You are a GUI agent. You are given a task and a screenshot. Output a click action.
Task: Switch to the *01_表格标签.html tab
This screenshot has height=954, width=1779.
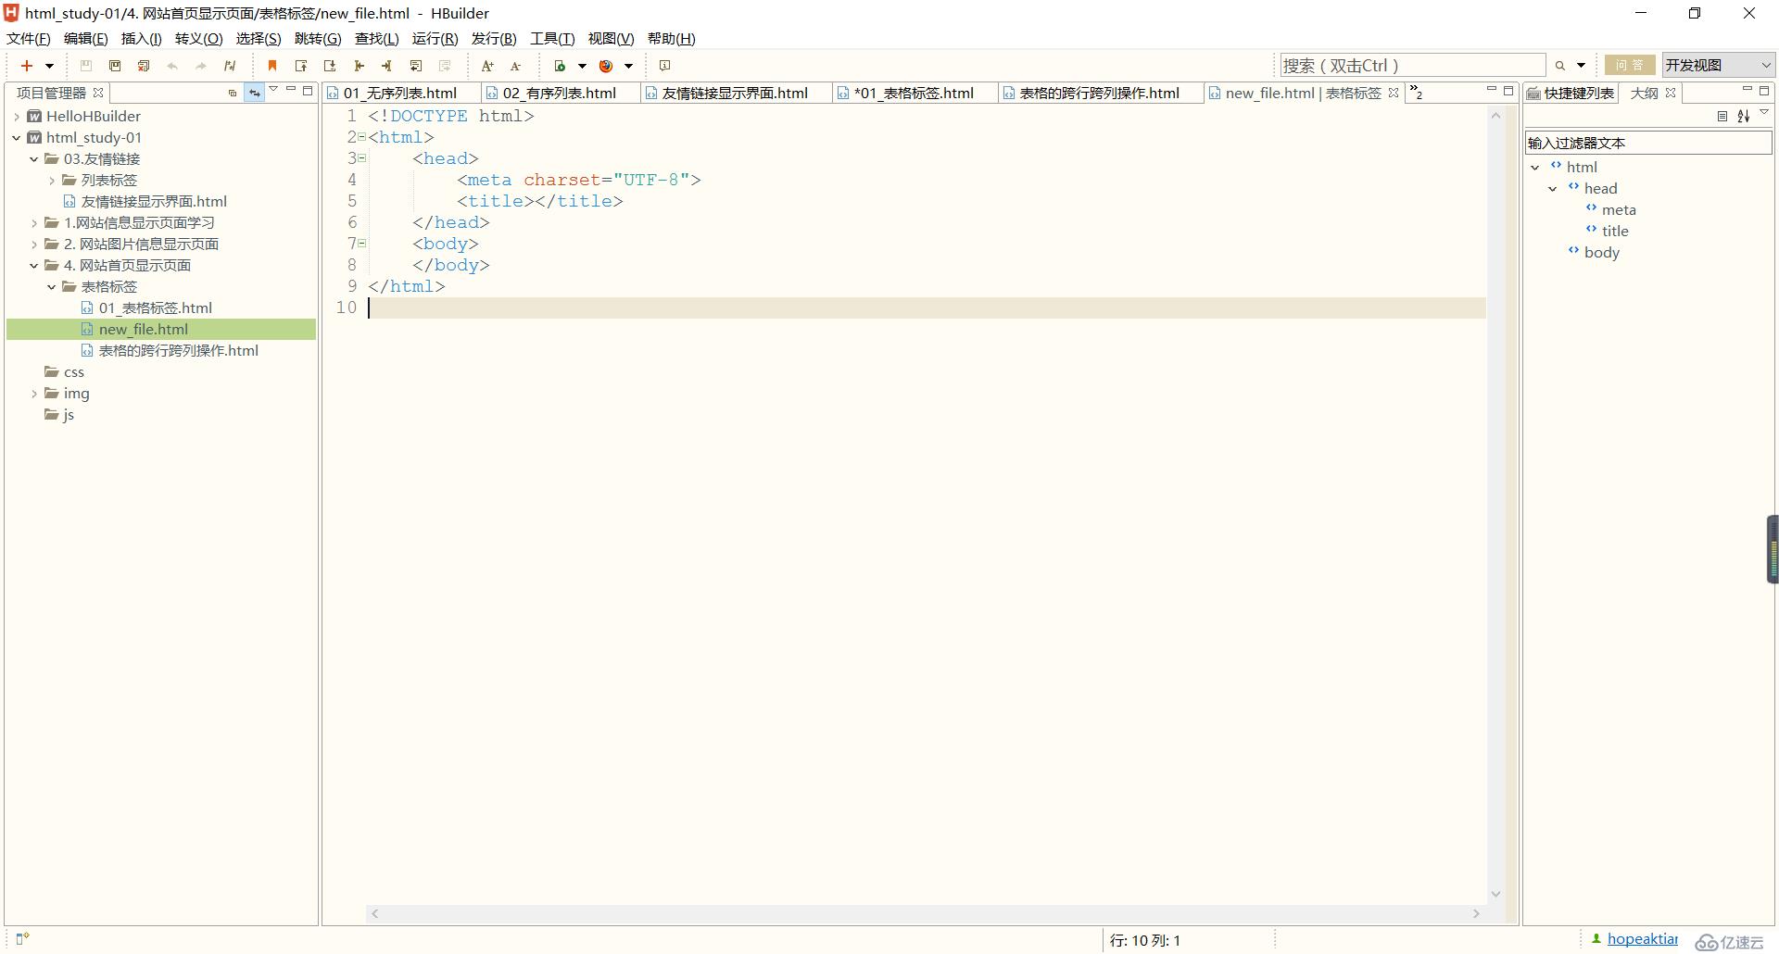pos(914,93)
